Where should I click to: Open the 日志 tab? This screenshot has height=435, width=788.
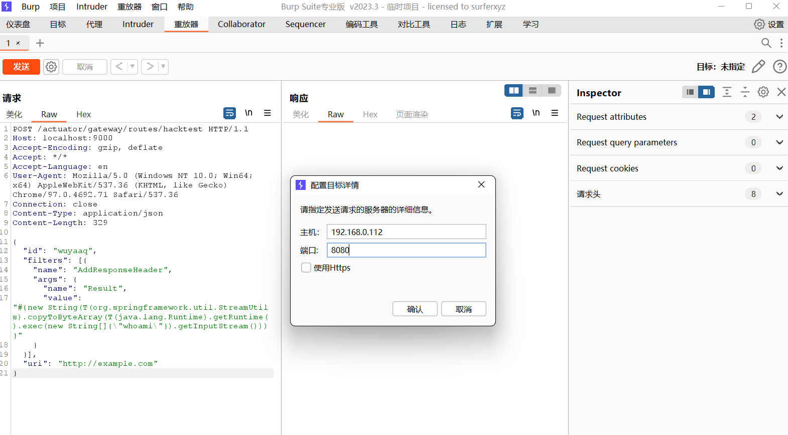pos(458,24)
